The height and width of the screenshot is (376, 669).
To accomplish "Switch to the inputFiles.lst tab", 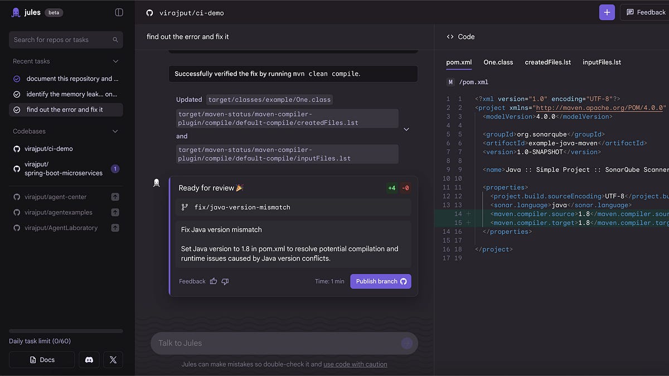I will 602,62.
